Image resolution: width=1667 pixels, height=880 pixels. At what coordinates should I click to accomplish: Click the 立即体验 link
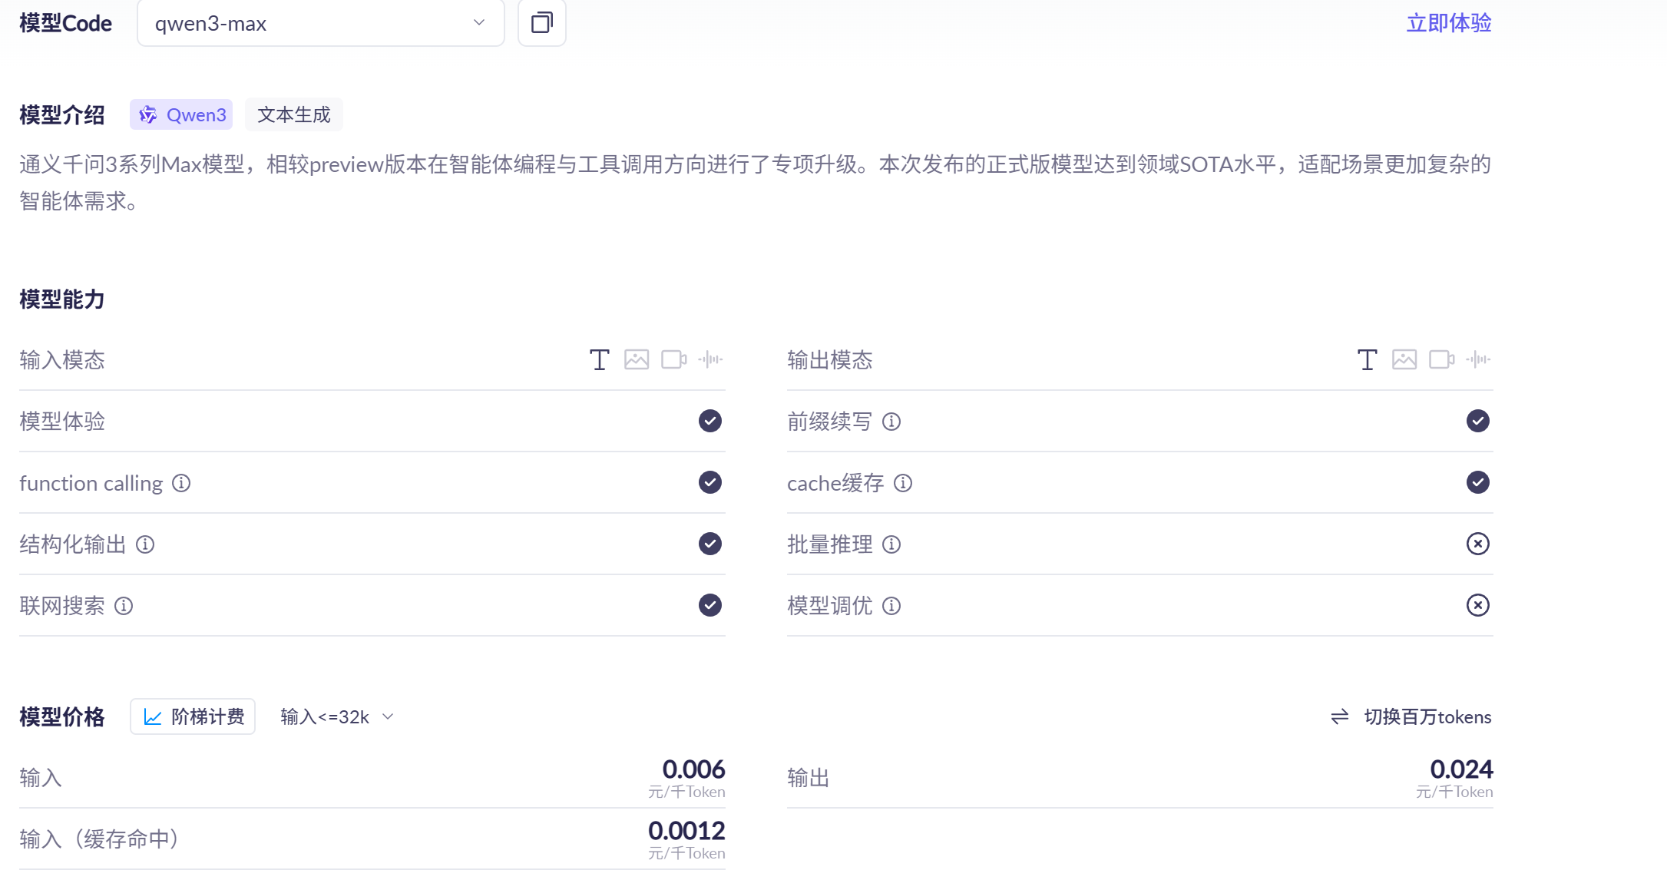click(x=1449, y=23)
